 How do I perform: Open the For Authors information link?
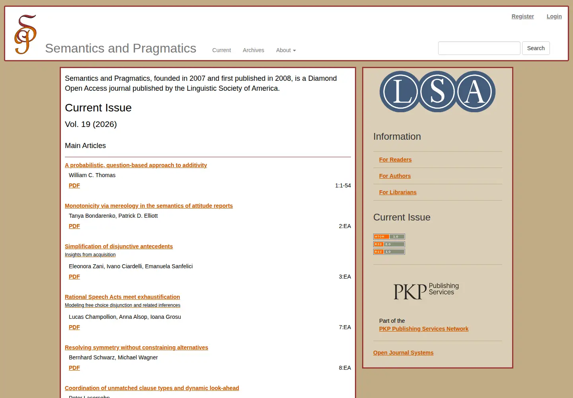pos(395,176)
